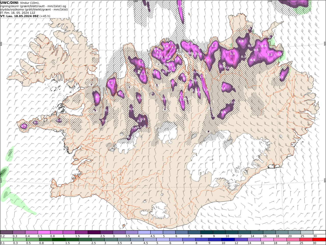Click the "(+45 h)" forecast offset text

click(x=45, y=16)
